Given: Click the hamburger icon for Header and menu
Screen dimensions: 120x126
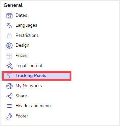Looking at the screenshot, I should [9, 106].
